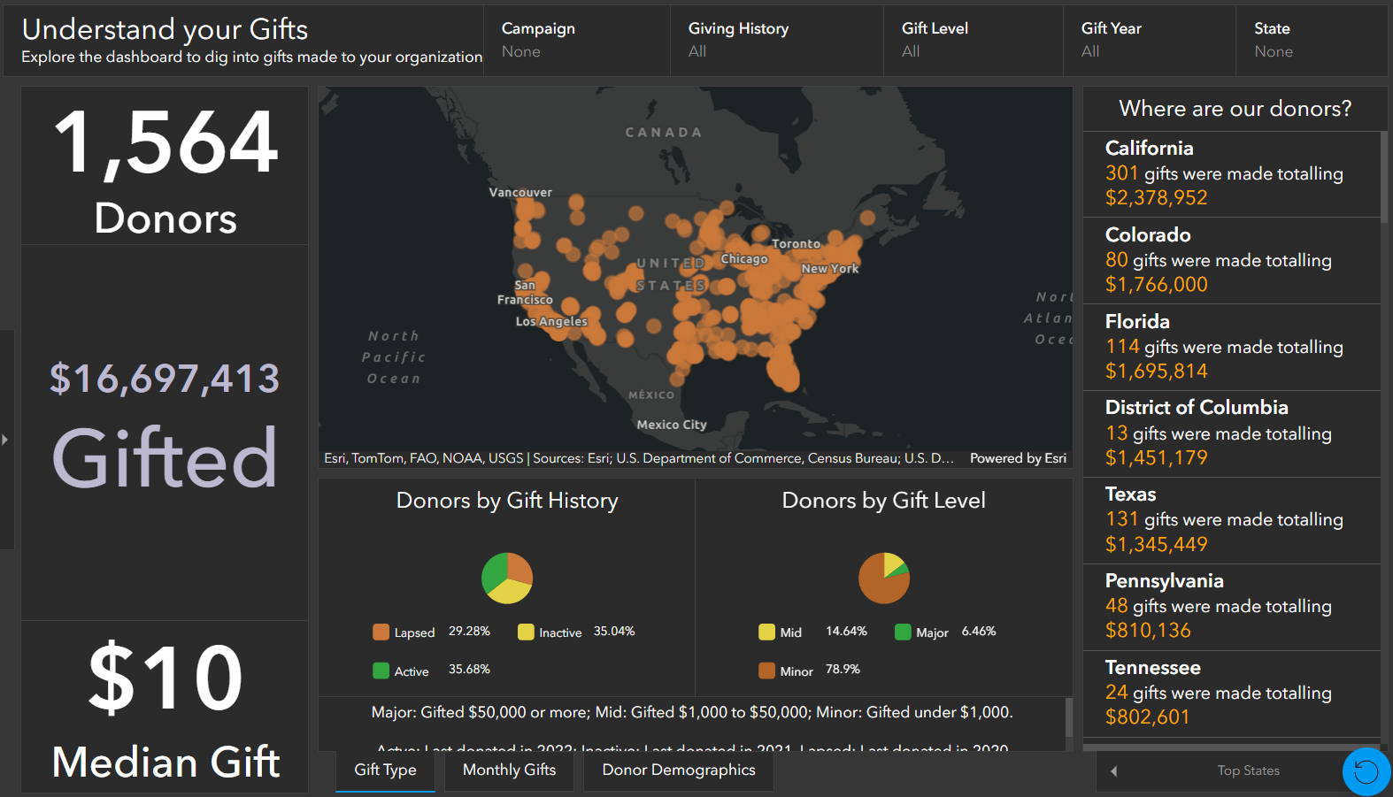Click the Donors by Gift Level pie chart

pos(884,579)
